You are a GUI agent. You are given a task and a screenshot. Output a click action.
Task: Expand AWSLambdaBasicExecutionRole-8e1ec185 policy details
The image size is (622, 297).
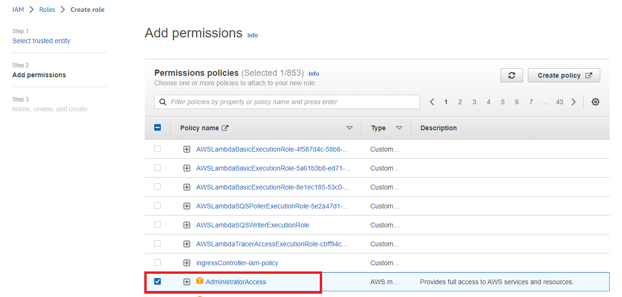(x=187, y=187)
